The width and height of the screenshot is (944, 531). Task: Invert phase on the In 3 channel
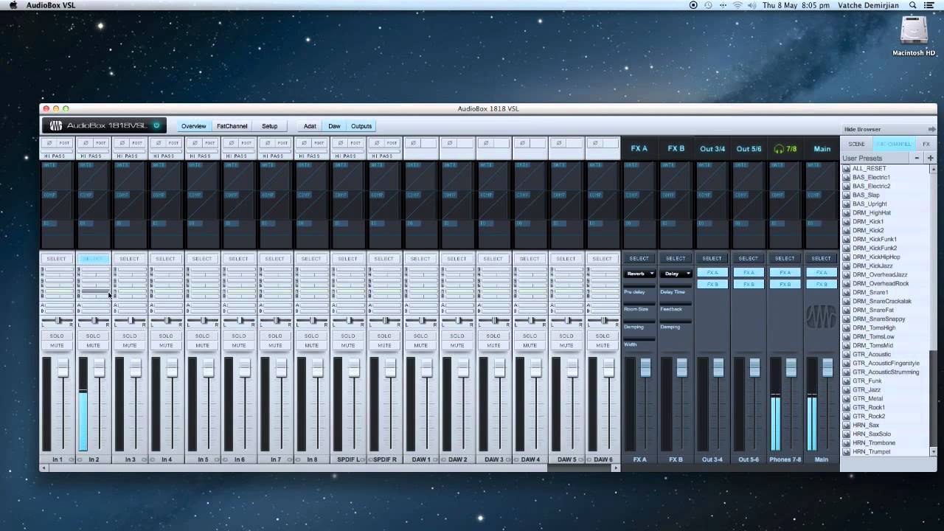coord(122,143)
